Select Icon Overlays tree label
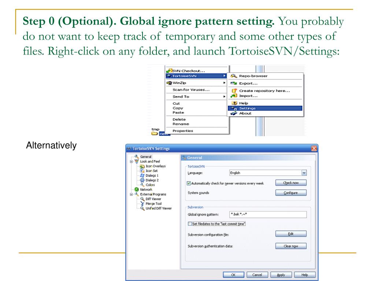The image size is (375, 281). click(x=155, y=166)
